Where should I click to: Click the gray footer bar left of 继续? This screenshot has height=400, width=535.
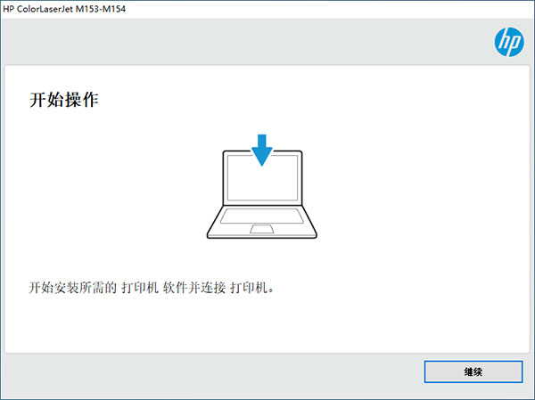coord(211,375)
